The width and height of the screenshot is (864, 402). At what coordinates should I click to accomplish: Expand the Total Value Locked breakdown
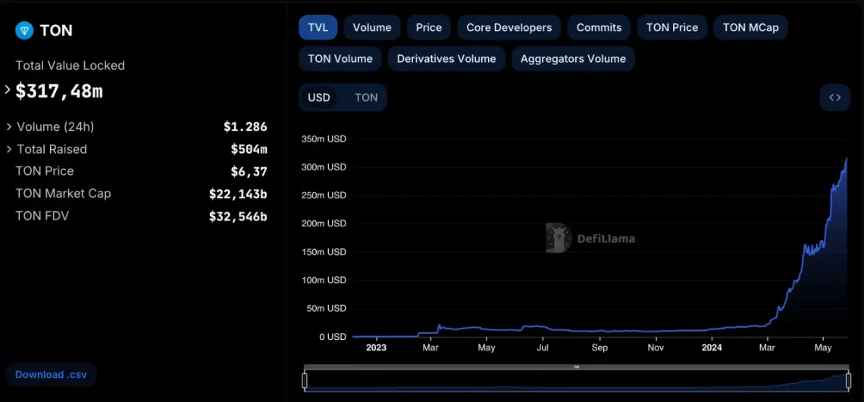pyautogui.click(x=8, y=89)
